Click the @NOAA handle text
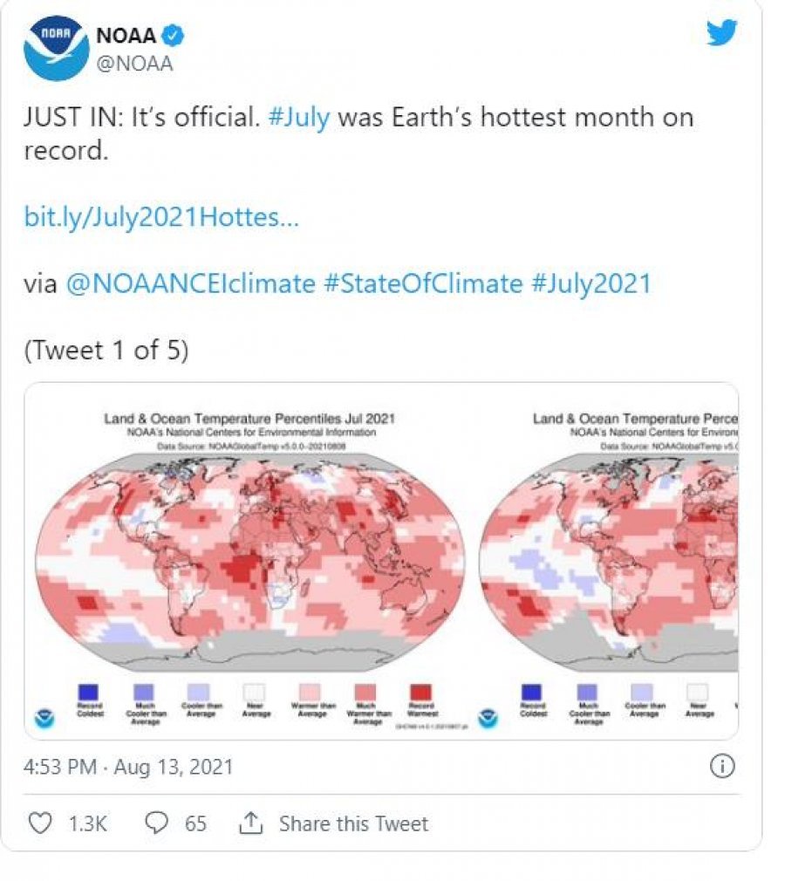The width and height of the screenshot is (785, 881). pos(134,64)
